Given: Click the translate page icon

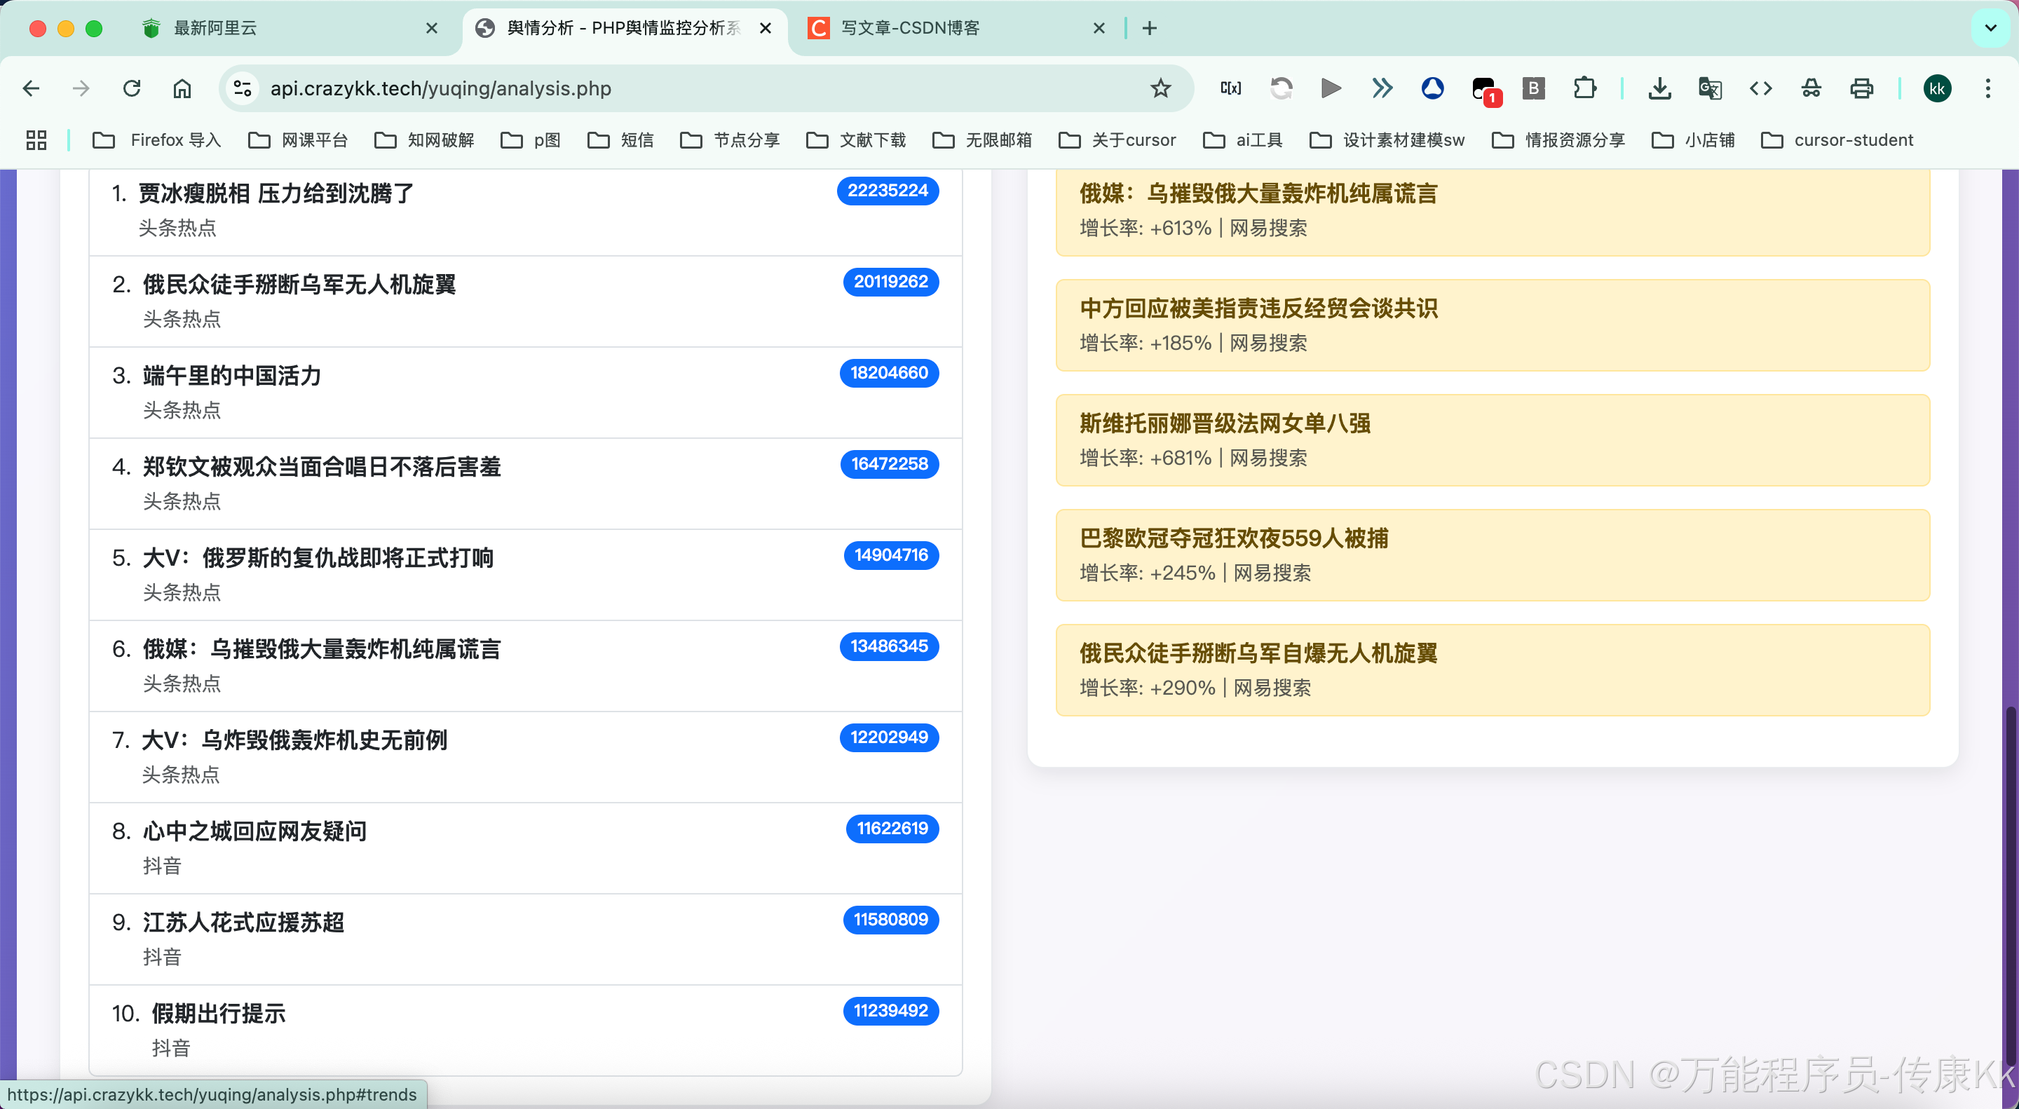Looking at the screenshot, I should [x=1709, y=88].
